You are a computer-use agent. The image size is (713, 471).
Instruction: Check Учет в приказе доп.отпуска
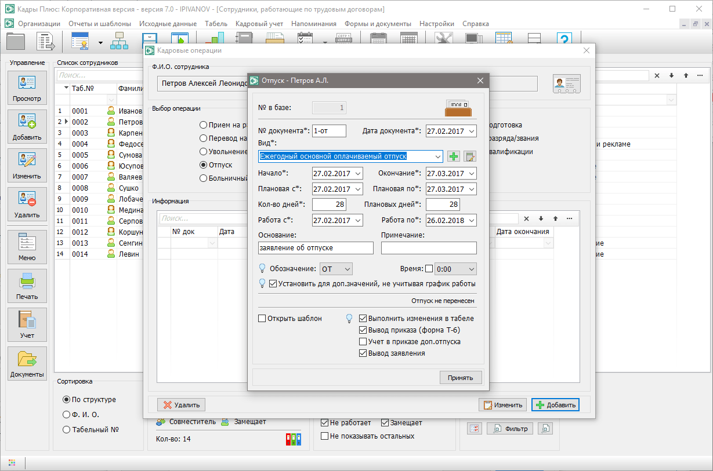(x=363, y=342)
